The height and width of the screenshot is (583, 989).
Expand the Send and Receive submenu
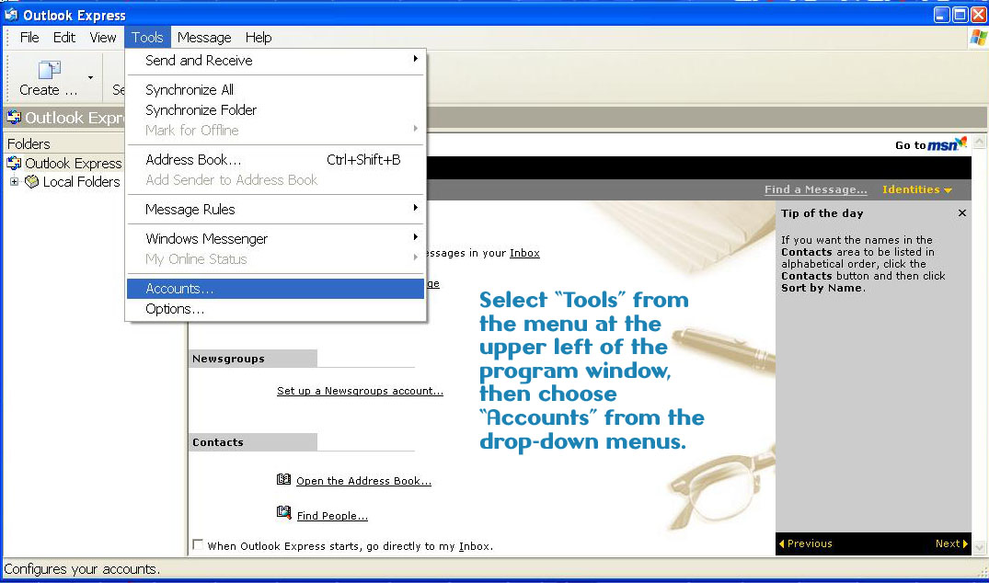[x=415, y=60]
